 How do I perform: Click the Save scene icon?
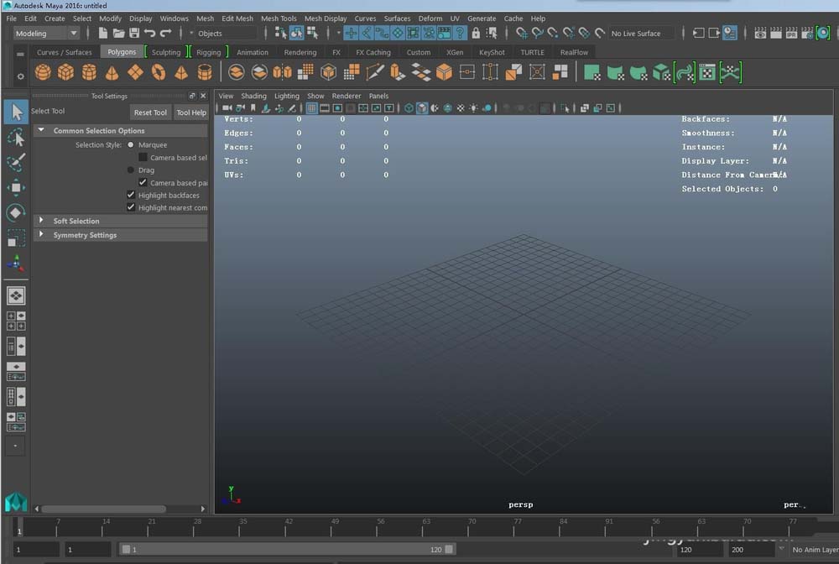click(x=133, y=34)
